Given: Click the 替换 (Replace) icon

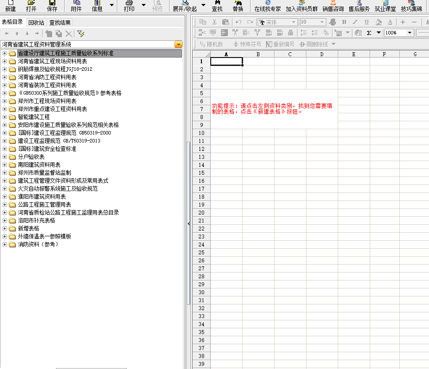Looking at the screenshot, I should pyautogui.click(x=238, y=6).
